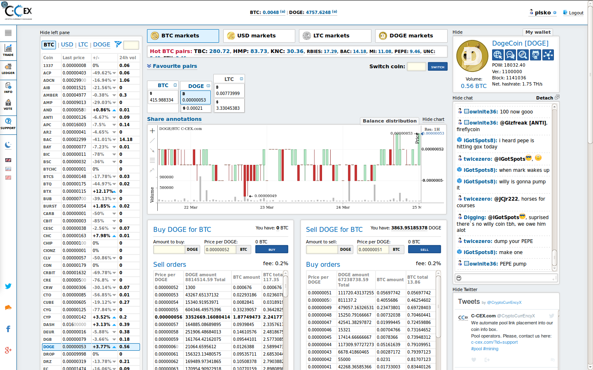Click the filter funnel icon in coin list
This screenshot has width=593, height=370.
118,44
